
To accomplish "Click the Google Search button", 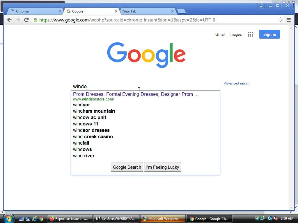I will [127, 167].
